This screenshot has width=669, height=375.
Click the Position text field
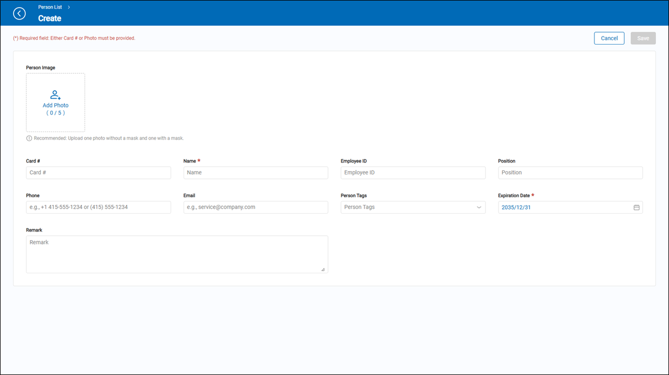(x=570, y=173)
